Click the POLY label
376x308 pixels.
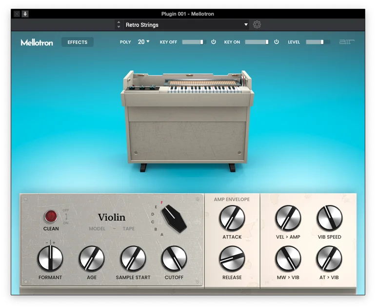coord(125,42)
